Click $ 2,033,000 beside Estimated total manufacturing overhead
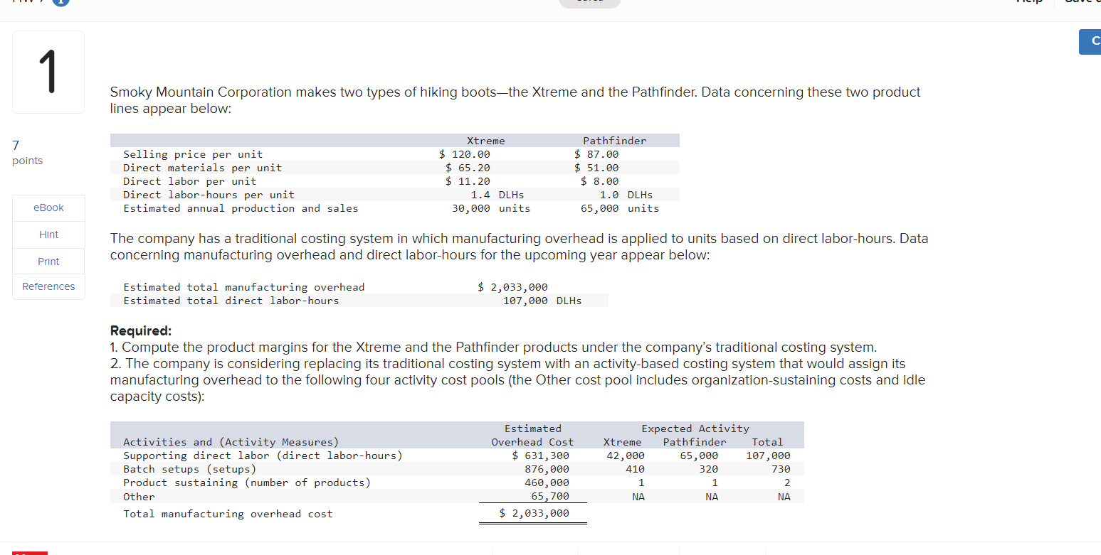 tap(512, 287)
